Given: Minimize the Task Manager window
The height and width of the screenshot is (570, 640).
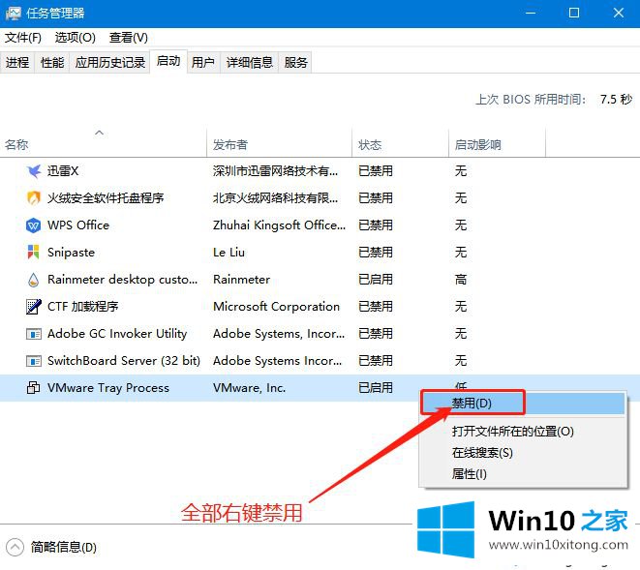Looking at the screenshot, I should point(531,13).
